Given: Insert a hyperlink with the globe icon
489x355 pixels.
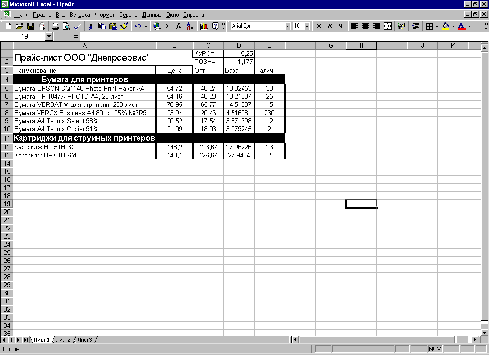Looking at the screenshot, I should pyautogui.click(x=157, y=26).
